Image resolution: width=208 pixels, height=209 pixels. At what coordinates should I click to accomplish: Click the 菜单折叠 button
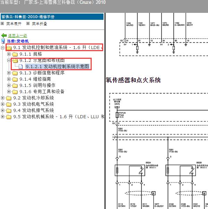(x=40, y=24)
